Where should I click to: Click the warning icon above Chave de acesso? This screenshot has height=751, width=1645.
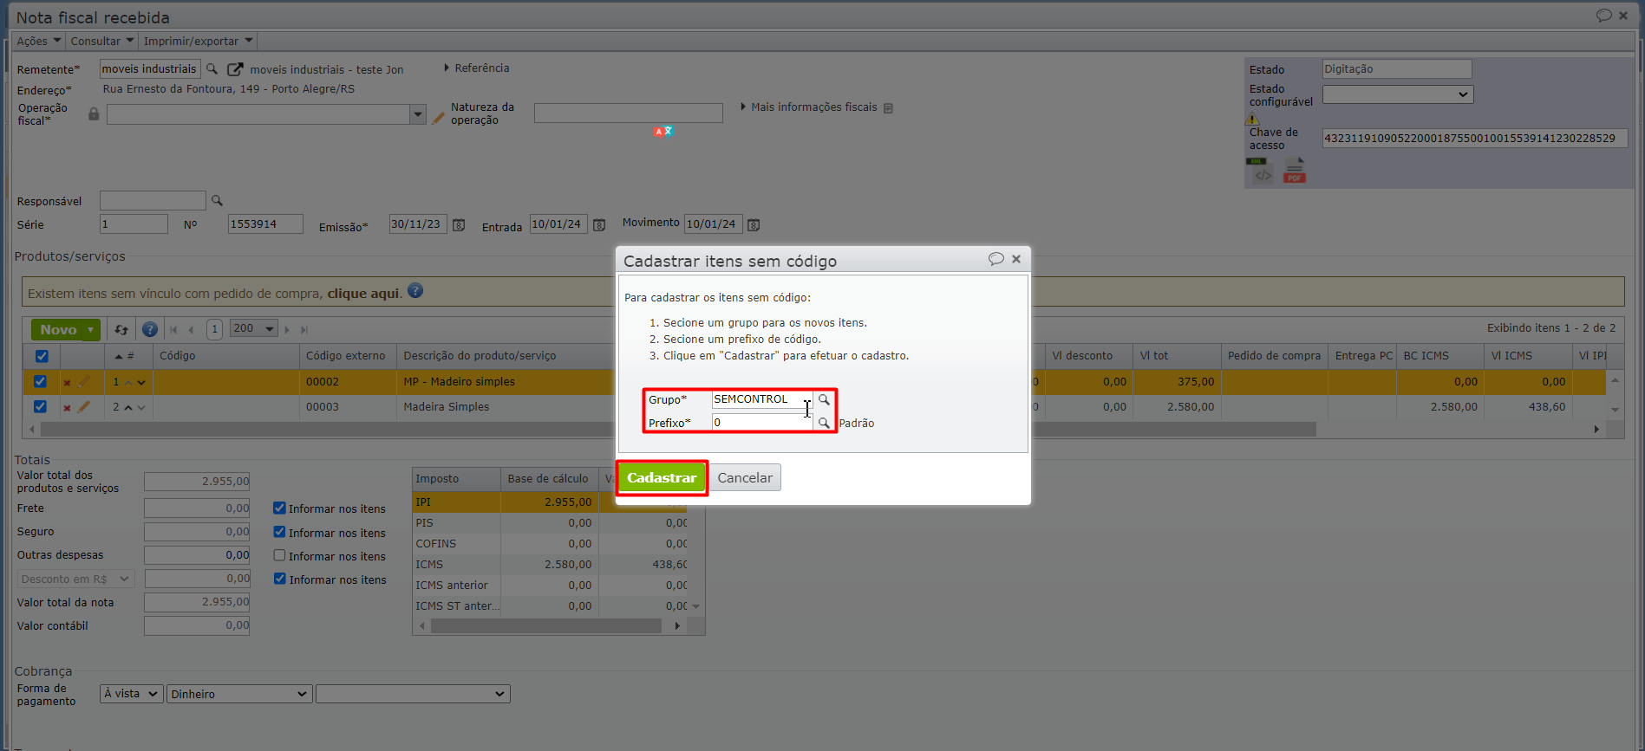tap(1252, 120)
